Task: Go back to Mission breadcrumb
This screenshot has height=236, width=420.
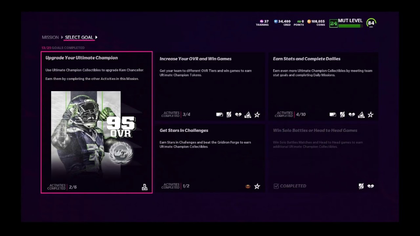Action: coord(50,37)
